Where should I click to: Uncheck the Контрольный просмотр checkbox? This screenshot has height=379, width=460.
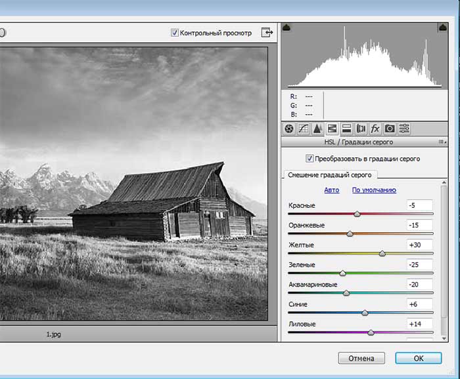[x=174, y=32]
